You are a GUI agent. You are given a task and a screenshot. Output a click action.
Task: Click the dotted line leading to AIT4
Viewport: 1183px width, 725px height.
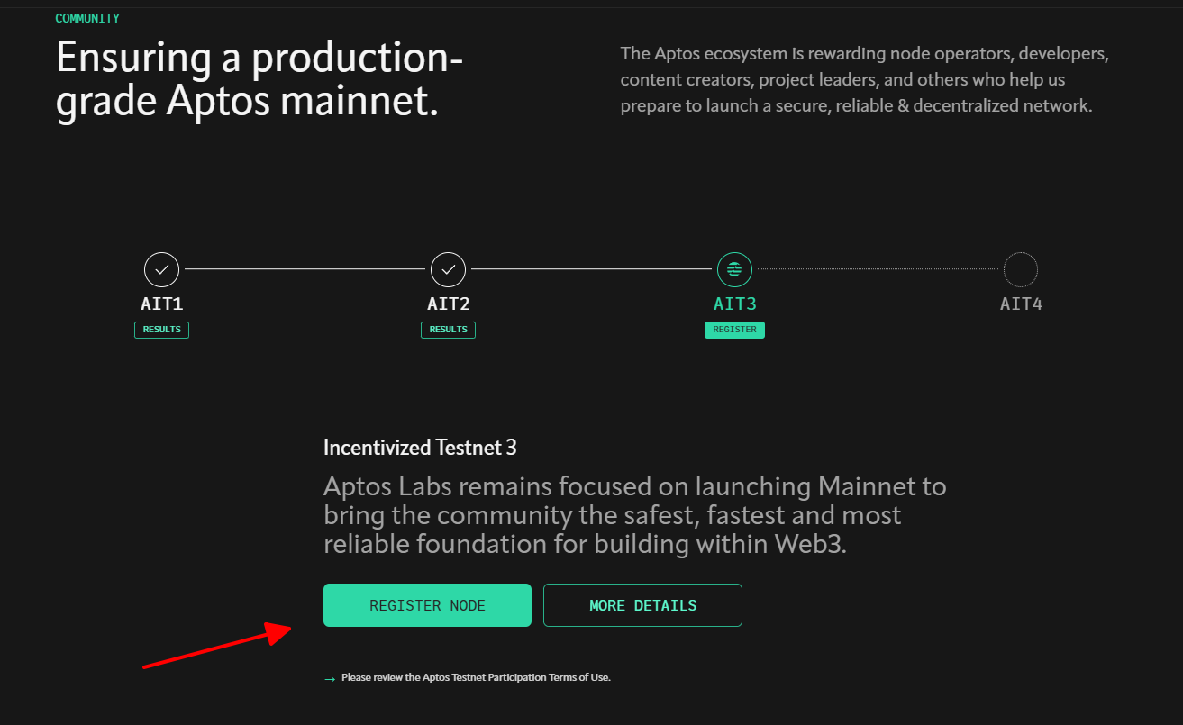pos(878,269)
